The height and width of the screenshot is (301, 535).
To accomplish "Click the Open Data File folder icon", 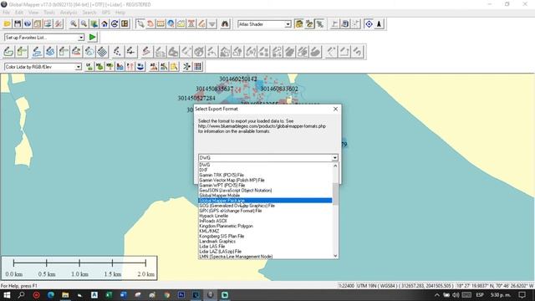I will tap(8, 24).
